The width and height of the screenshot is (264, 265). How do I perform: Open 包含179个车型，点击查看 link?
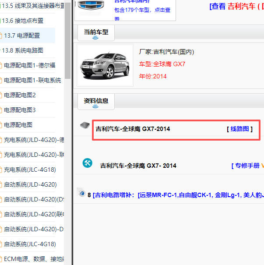142,14
